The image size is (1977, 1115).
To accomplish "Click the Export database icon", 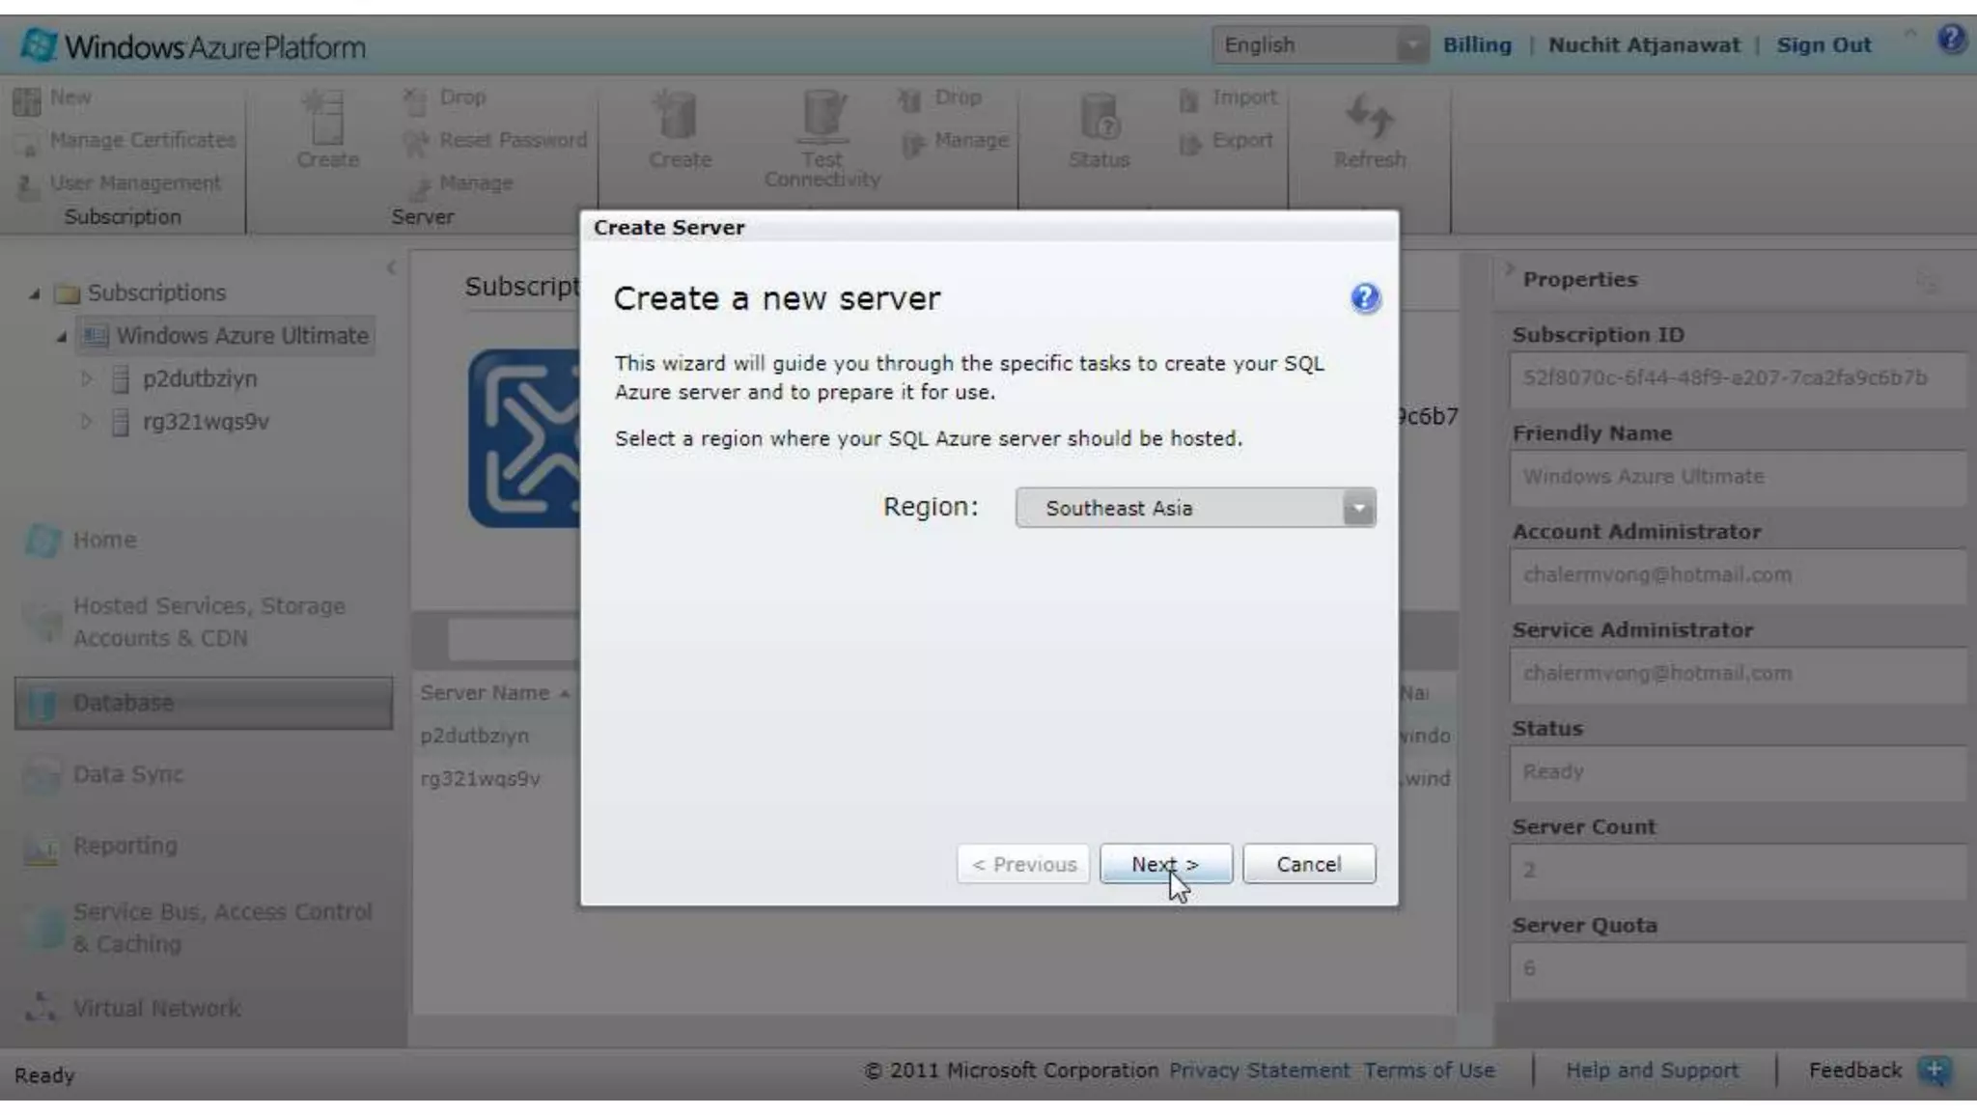I will (1190, 142).
